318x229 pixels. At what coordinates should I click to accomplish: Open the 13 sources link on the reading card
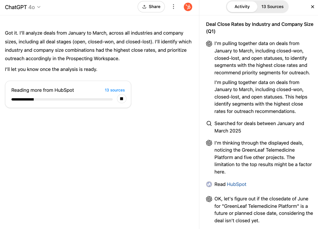click(x=115, y=90)
